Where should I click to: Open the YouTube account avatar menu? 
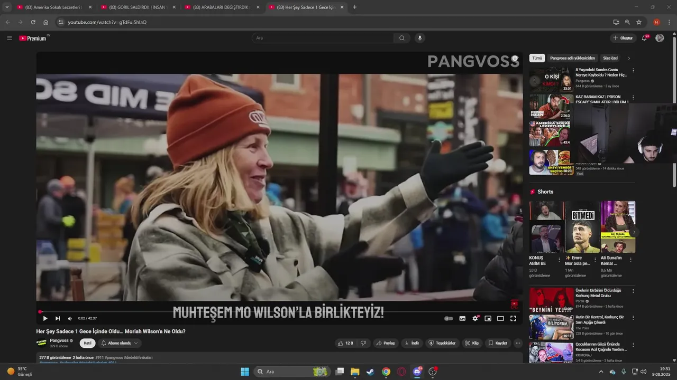click(x=660, y=38)
